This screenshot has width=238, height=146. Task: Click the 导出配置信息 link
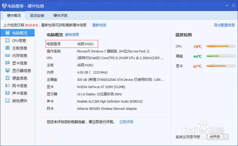pos(224,25)
